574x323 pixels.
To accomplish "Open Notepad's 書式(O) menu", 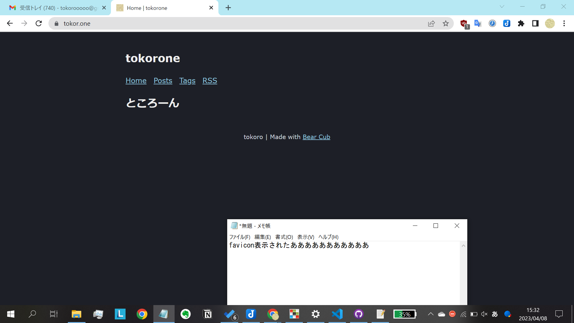I will [284, 237].
